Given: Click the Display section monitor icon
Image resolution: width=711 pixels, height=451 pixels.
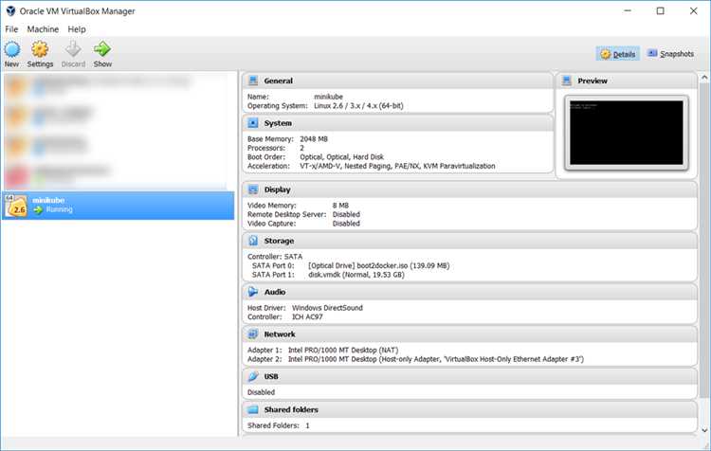Looking at the screenshot, I should click(253, 189).
